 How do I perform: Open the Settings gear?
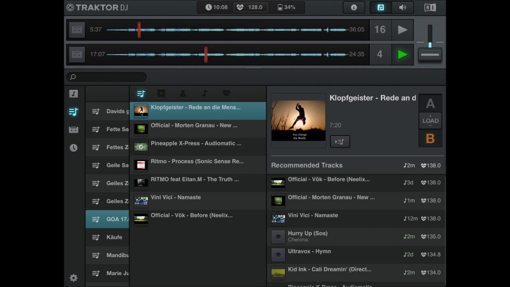73,278
